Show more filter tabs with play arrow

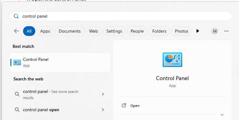pos(198,31)
